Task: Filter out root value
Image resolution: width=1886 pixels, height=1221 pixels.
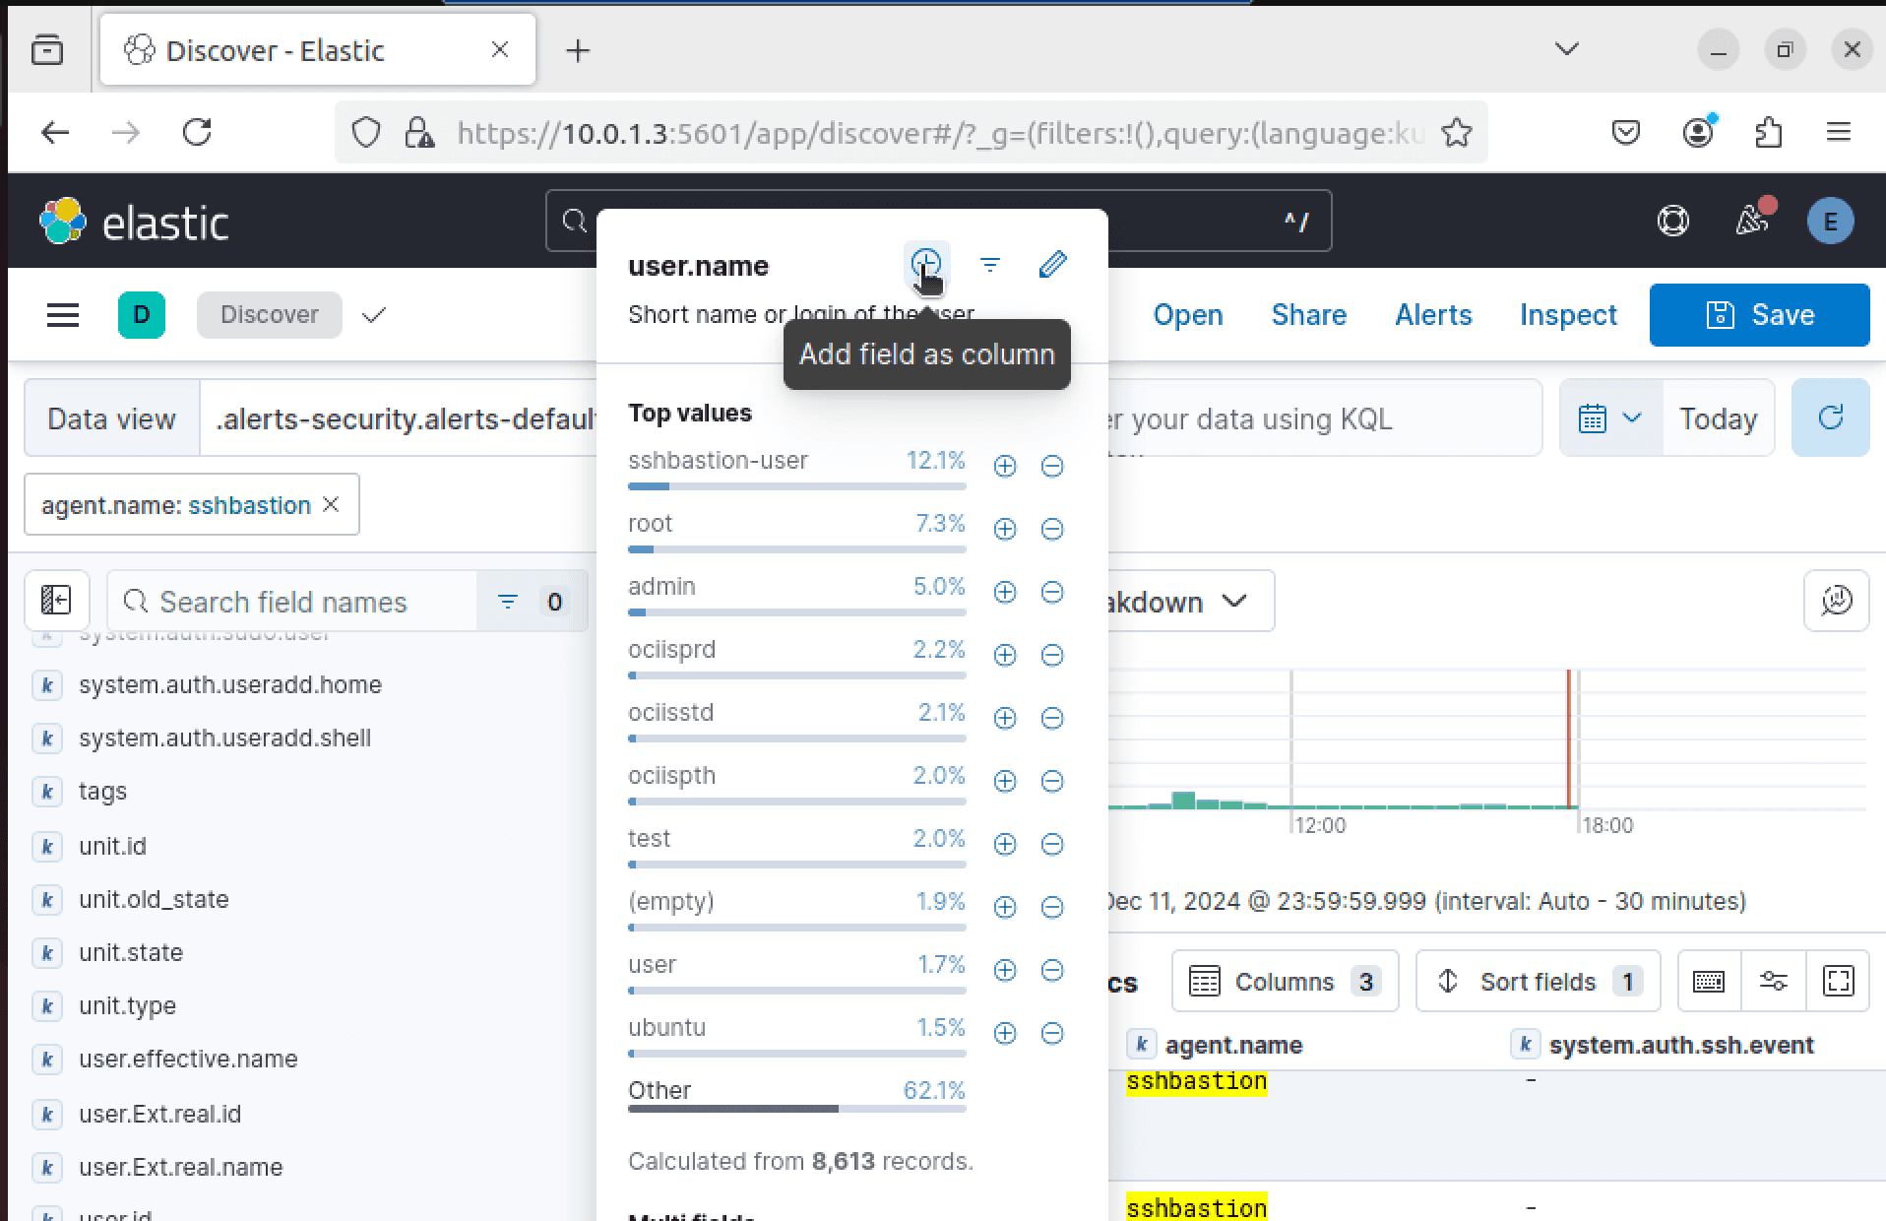Action: point(1052,529)
